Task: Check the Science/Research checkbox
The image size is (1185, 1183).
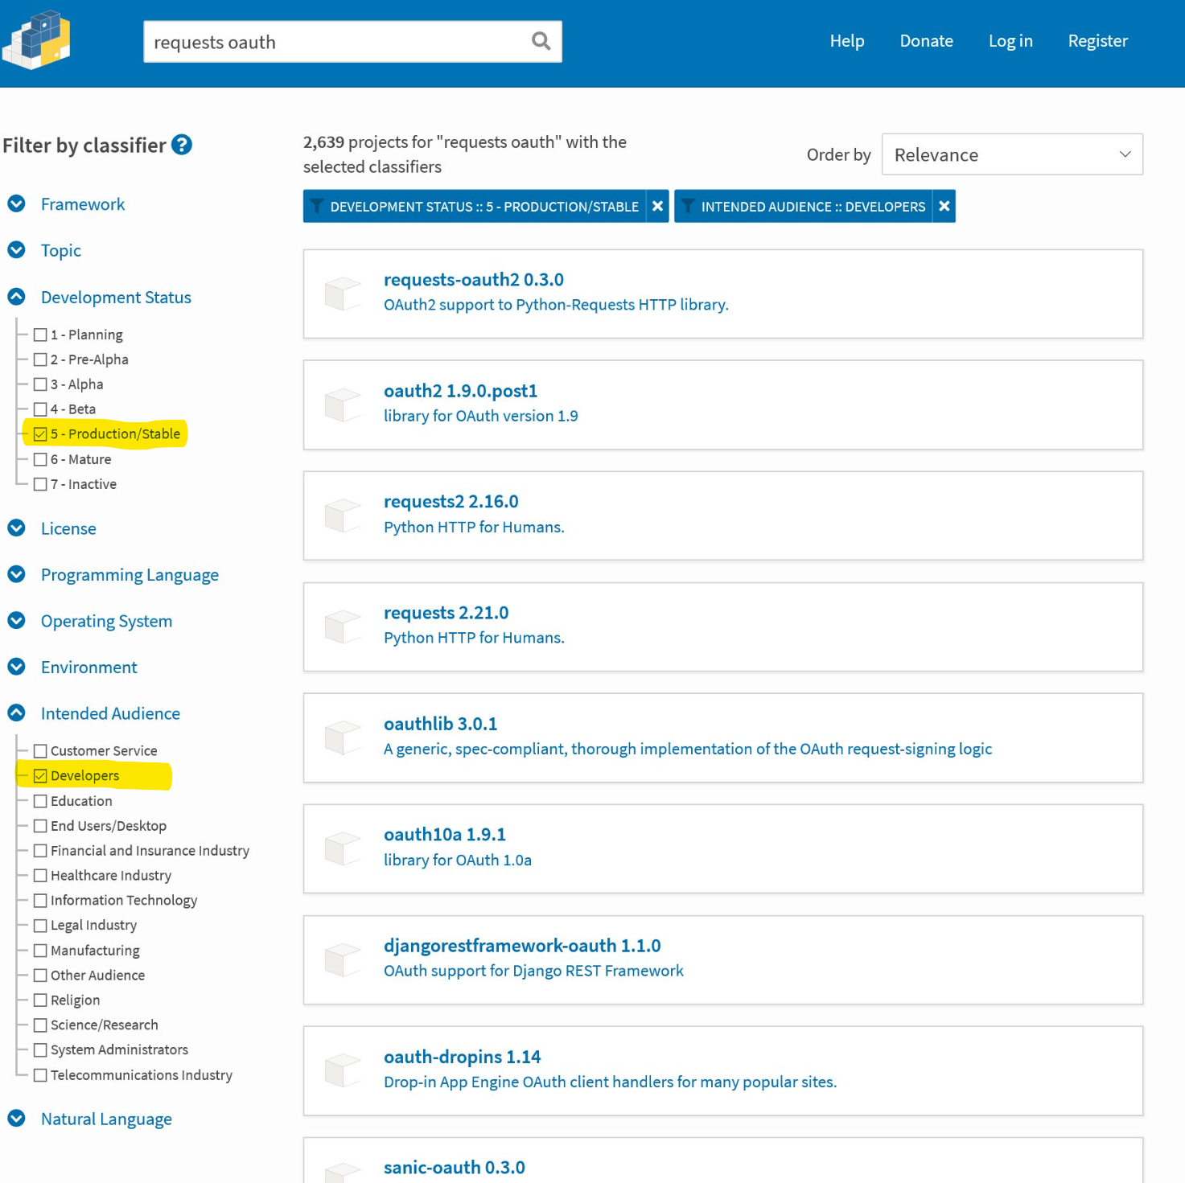Action: tap(40, 1025)
